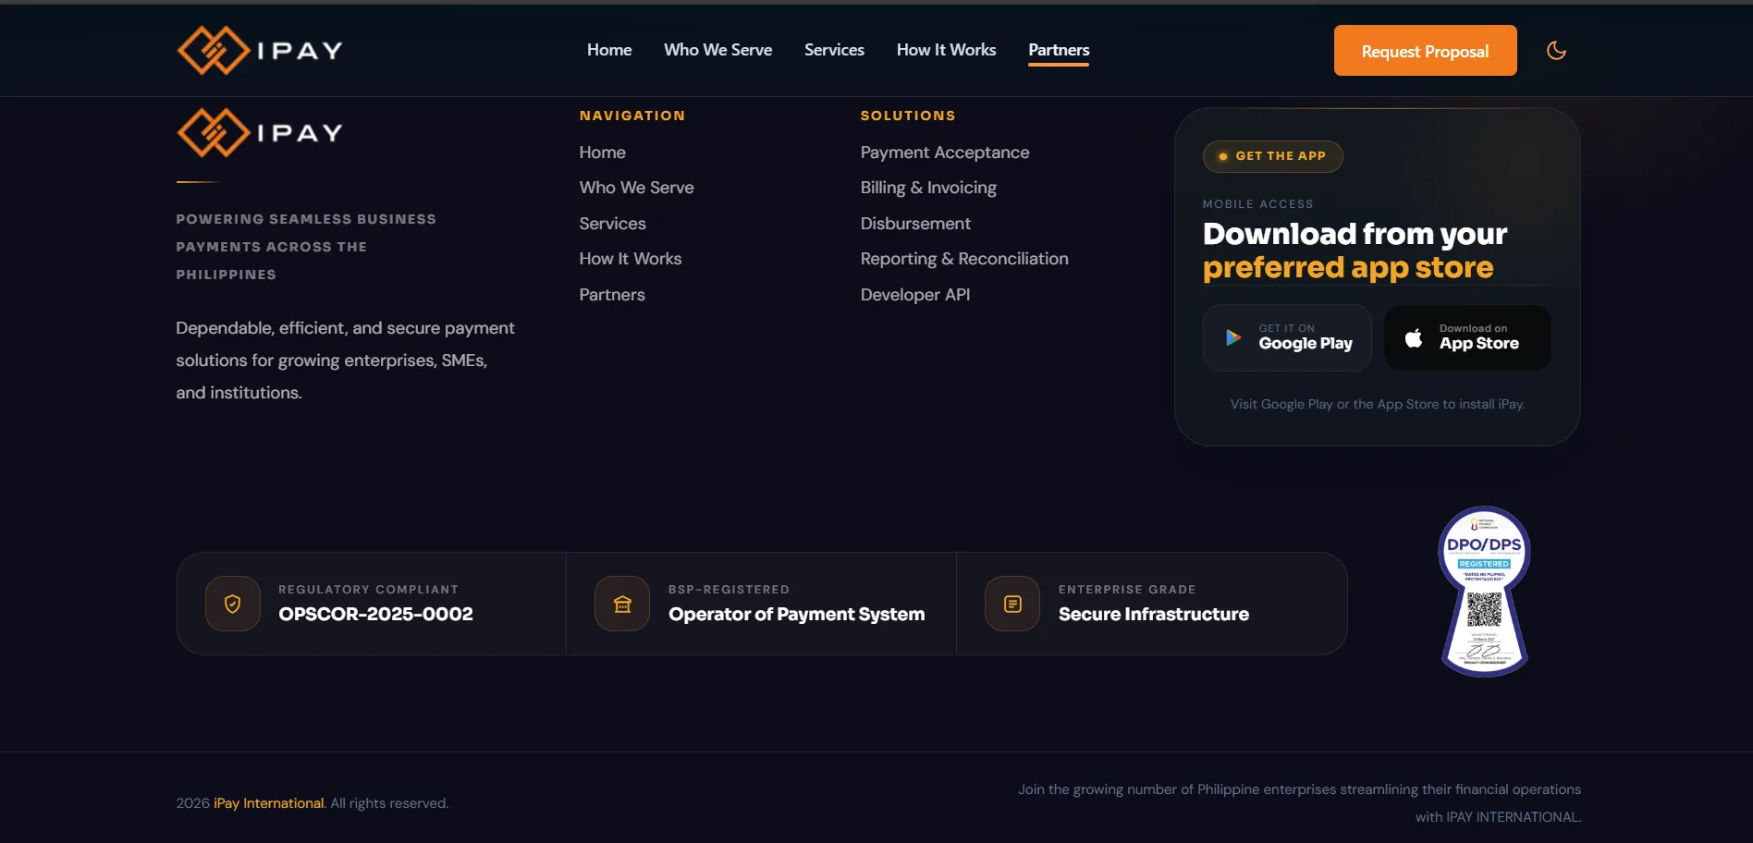Click the Mobile Access label
Viewport: 1753px width, 843px height.
coord(1257,204)
